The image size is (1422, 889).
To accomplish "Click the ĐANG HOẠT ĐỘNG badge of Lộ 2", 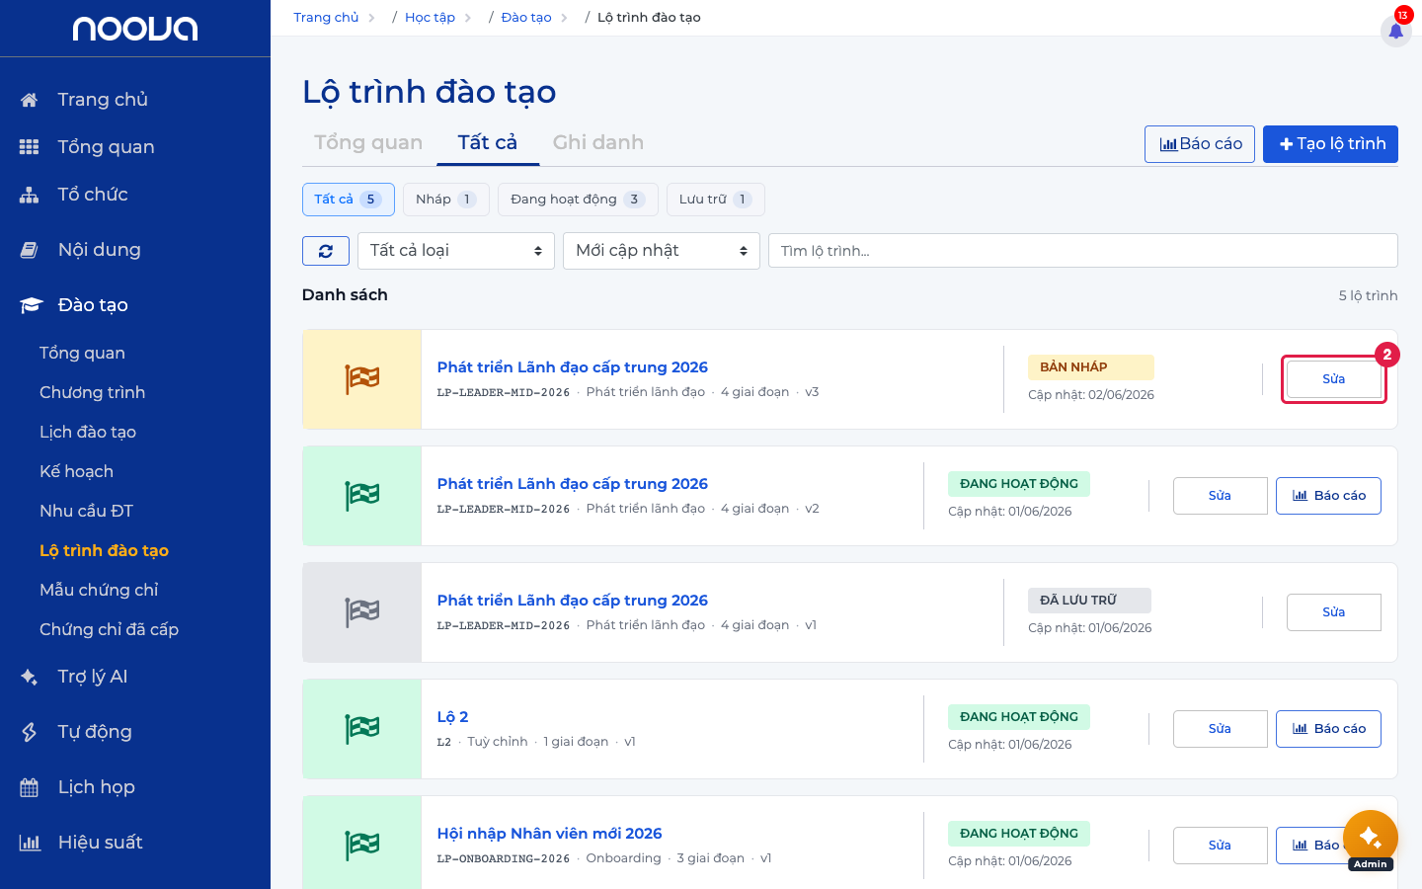I will pyautogui.click(x=1019, y=717).
